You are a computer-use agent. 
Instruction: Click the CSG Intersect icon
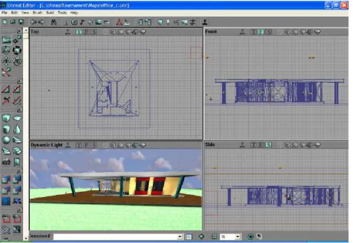point(6,190)
